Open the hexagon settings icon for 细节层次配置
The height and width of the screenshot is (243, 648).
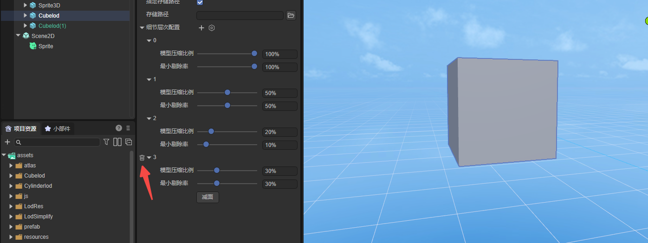[212, 28]
